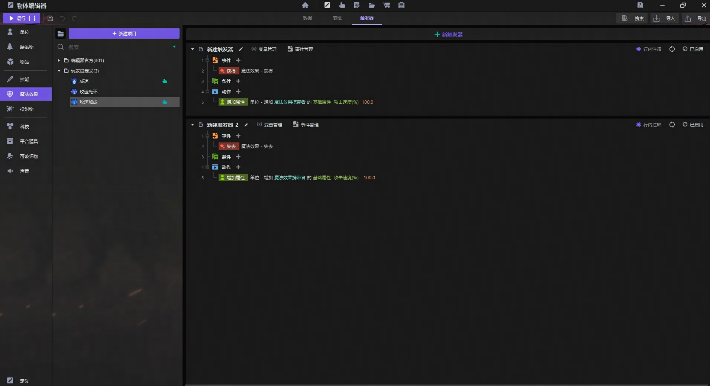
Task: Select 魔法效果 in the left sidebar
Action: [26, 94]
